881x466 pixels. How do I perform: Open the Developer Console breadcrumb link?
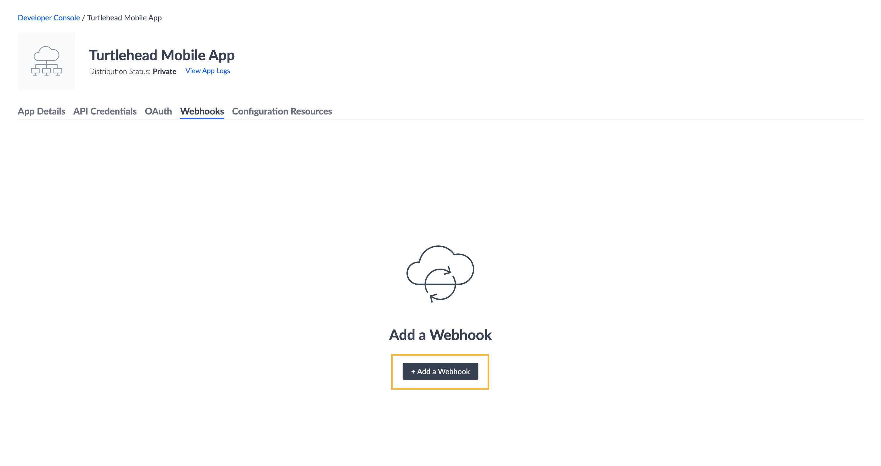pos(49,18)
